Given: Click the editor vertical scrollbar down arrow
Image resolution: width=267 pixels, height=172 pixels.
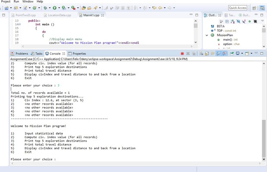Looking at the screenshot, I should coord(196,42).
